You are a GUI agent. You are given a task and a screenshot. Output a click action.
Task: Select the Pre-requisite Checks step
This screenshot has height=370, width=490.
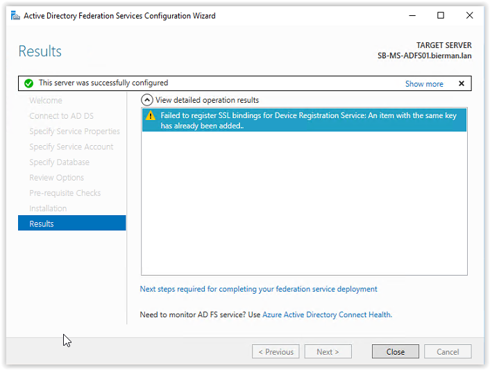click(x=65, y=193)
